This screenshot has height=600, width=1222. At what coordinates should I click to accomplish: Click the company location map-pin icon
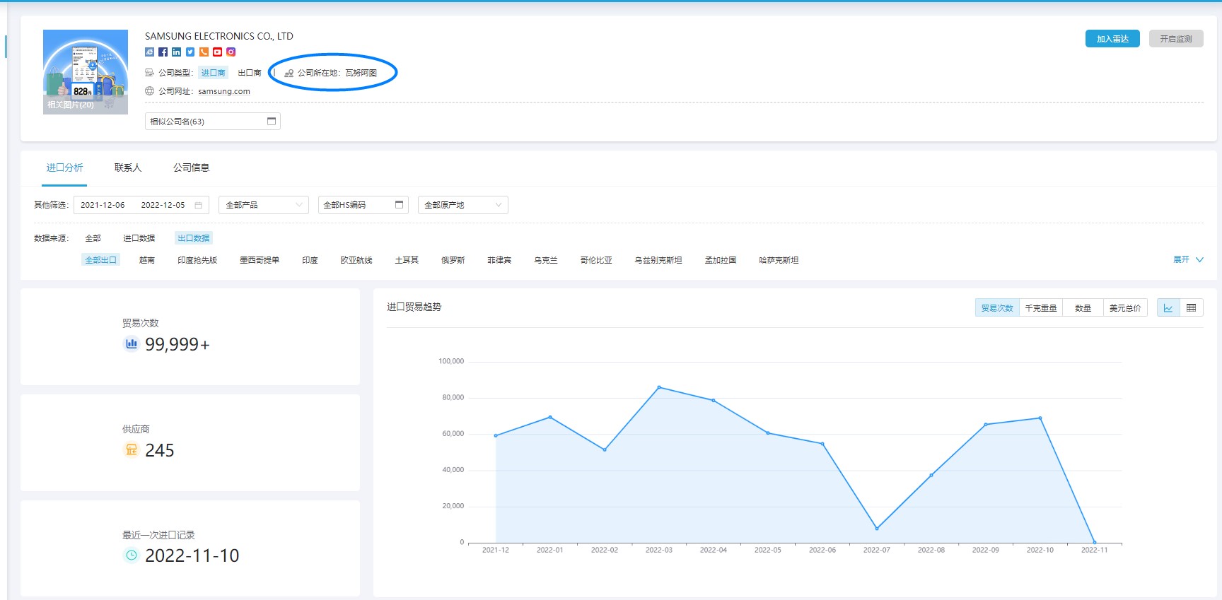coord(289,73)
